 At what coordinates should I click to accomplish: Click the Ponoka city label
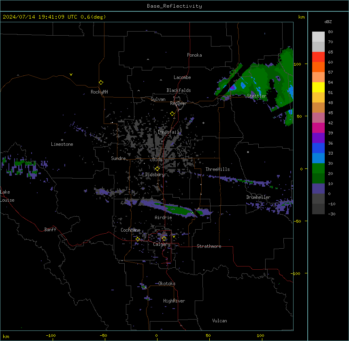[x=194, y=55]
